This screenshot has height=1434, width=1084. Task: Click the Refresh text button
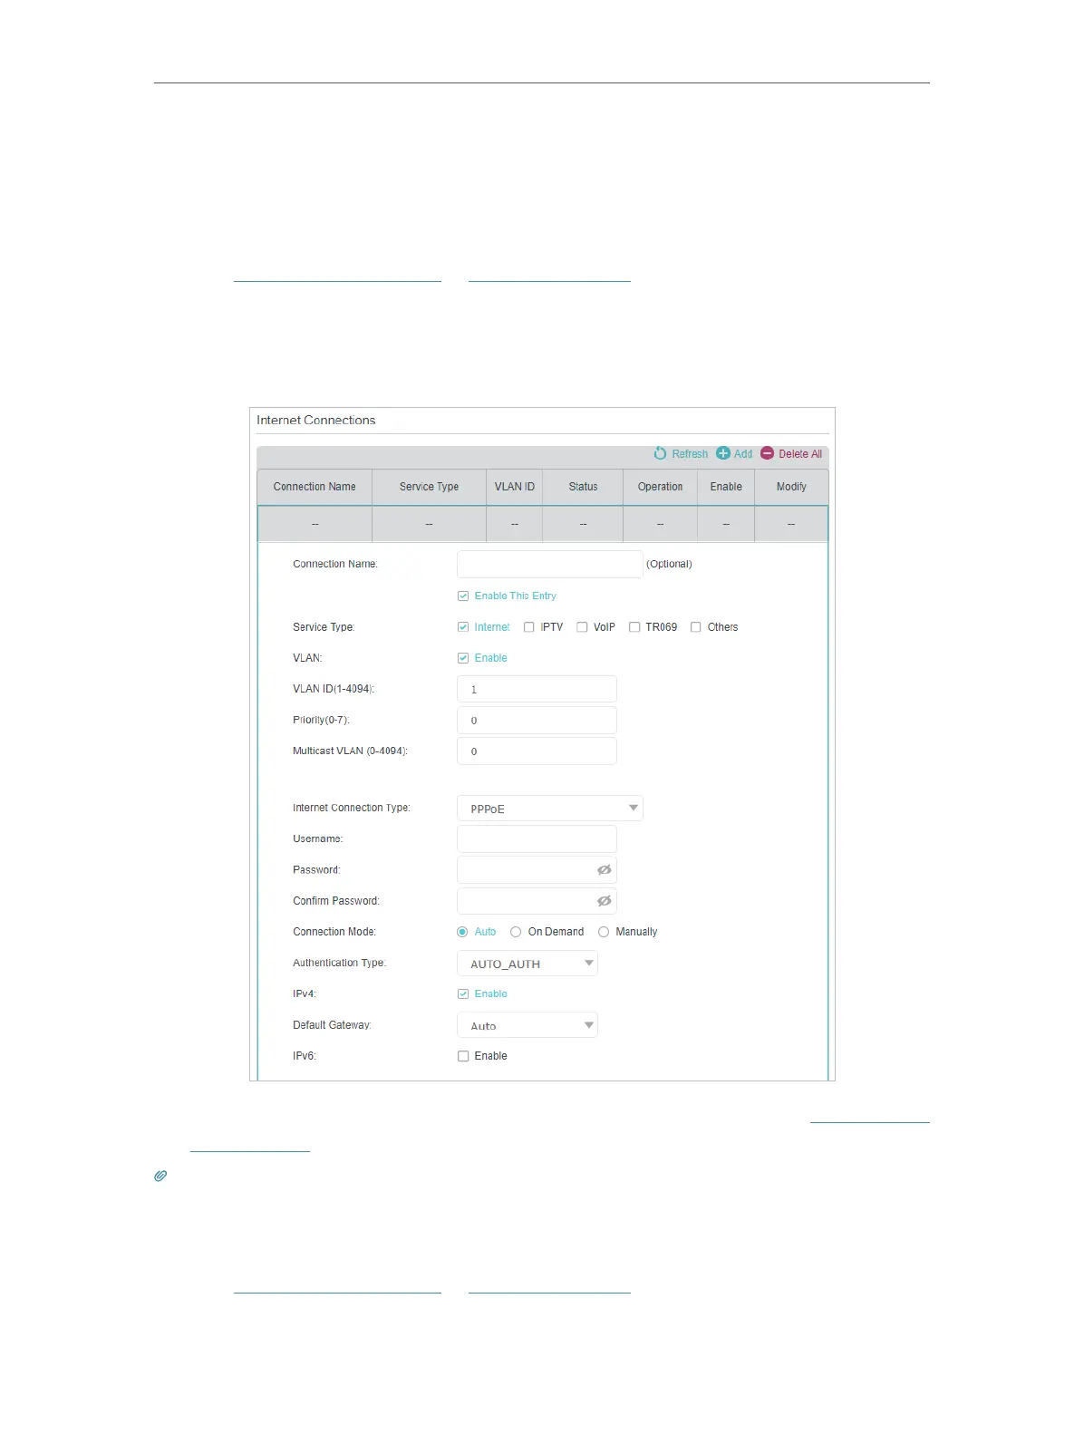(690, 454)
